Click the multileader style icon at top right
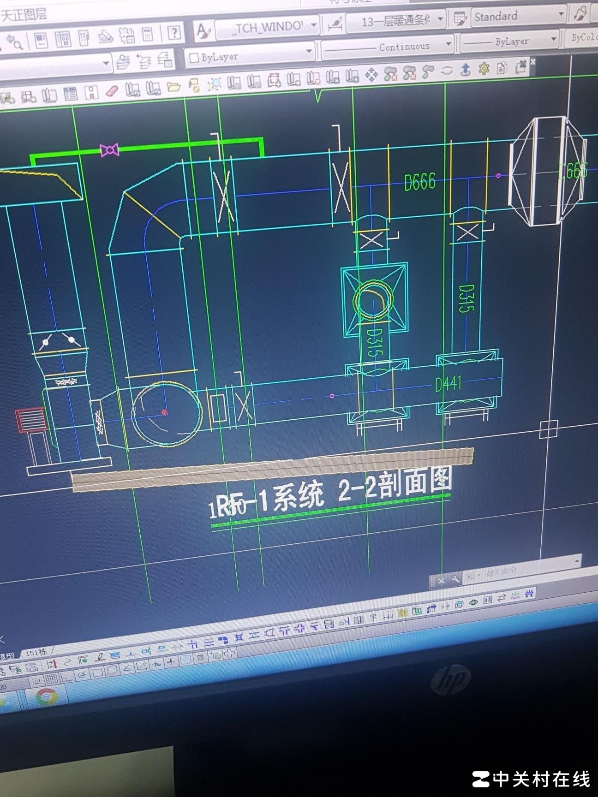Screen dimensions: 598x797 click(x=580, y=14)
